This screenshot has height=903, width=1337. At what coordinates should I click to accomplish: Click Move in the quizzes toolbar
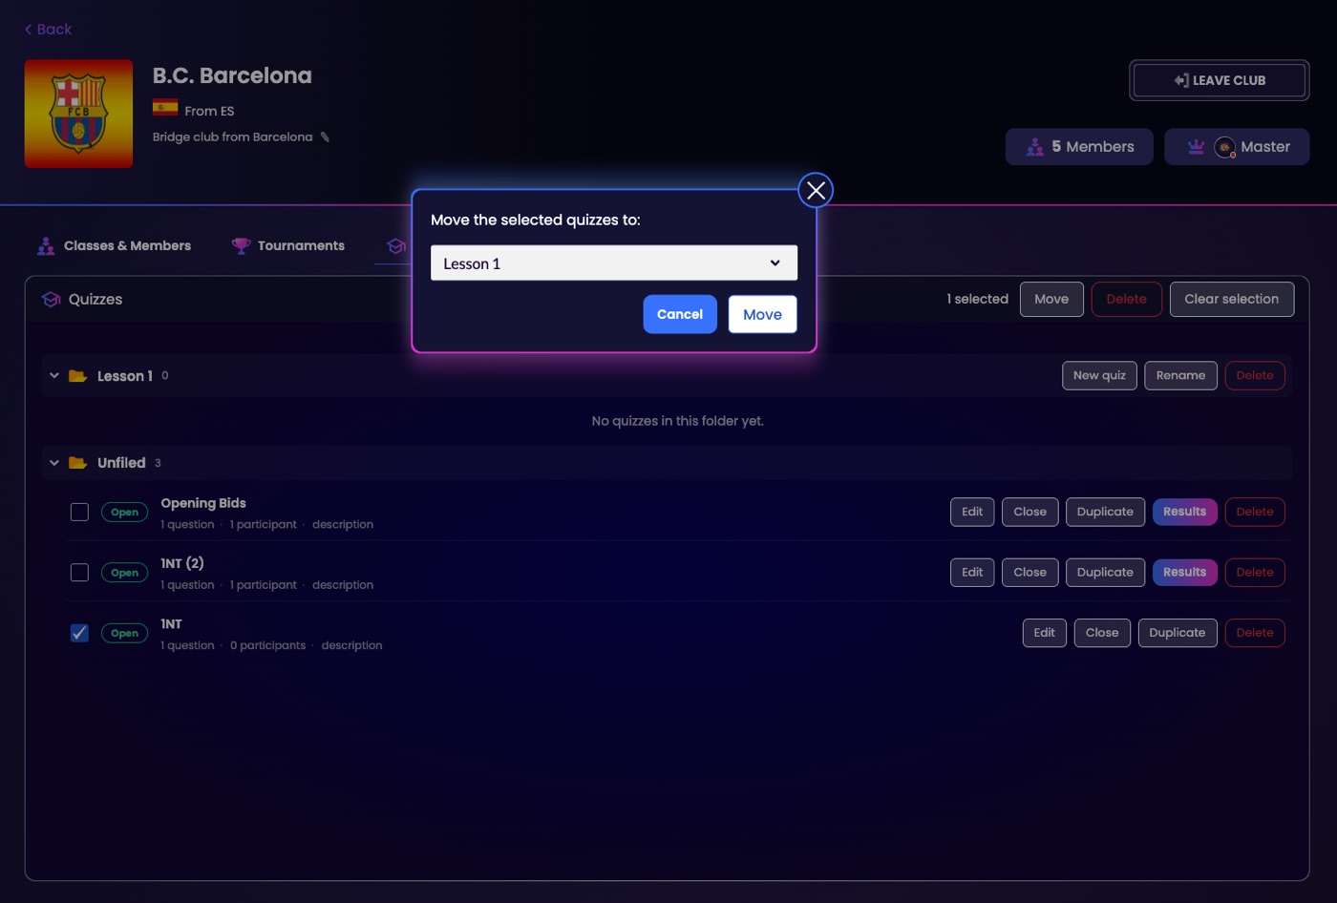tap(1051, 299)
